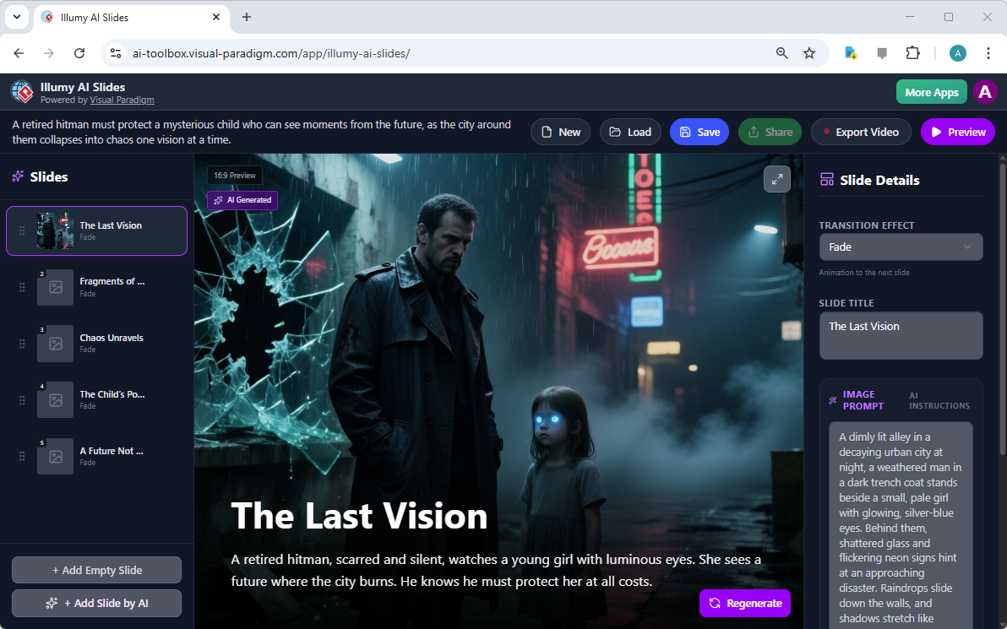Click the AI Generated badge on the preview
Screen dimensions: 1007x629
pos(242,200)
